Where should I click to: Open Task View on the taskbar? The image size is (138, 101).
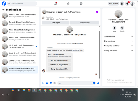click(8, 94)
